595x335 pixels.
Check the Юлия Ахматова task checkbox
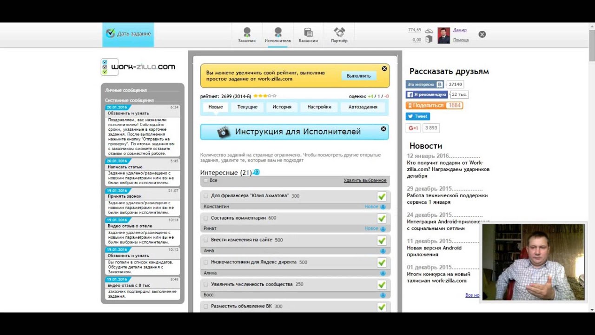click(x=206, y=196)
